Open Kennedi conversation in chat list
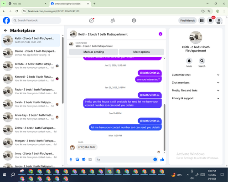 (31, 79)
